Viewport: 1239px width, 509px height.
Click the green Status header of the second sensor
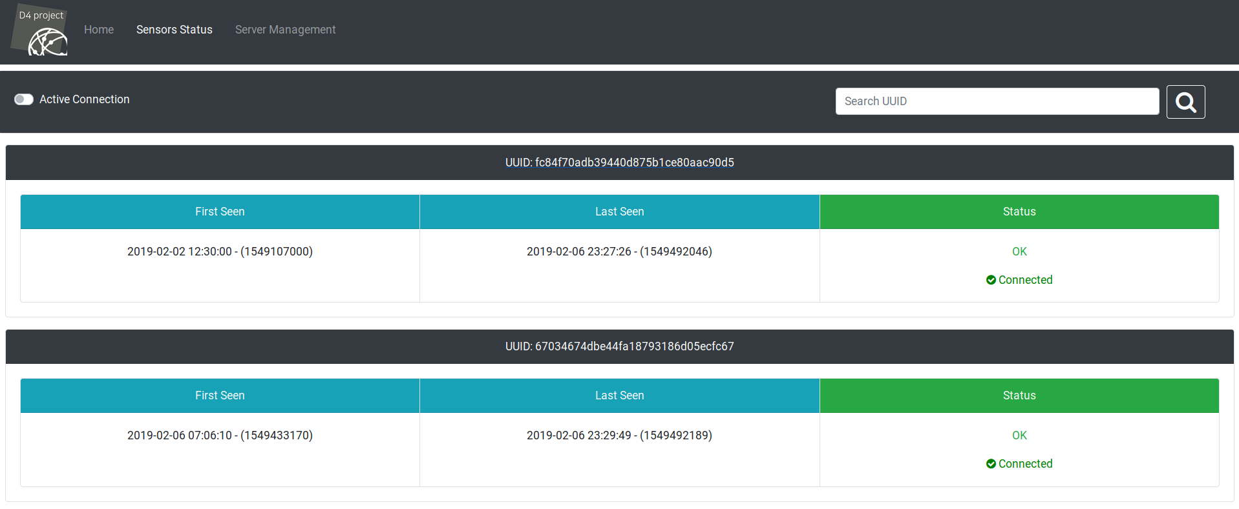(x=1019, y=395)
